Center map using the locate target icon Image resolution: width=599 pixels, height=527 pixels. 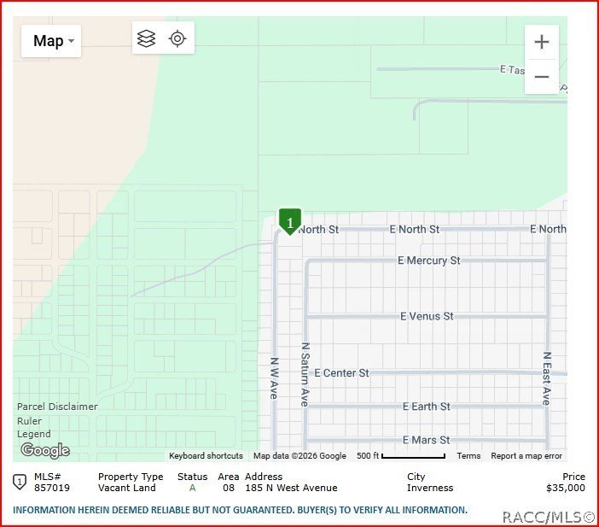tap(177, 38)
